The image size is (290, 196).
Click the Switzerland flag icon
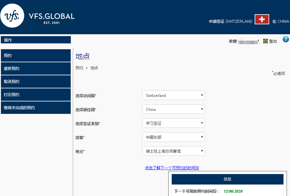[x=262, y=19]
